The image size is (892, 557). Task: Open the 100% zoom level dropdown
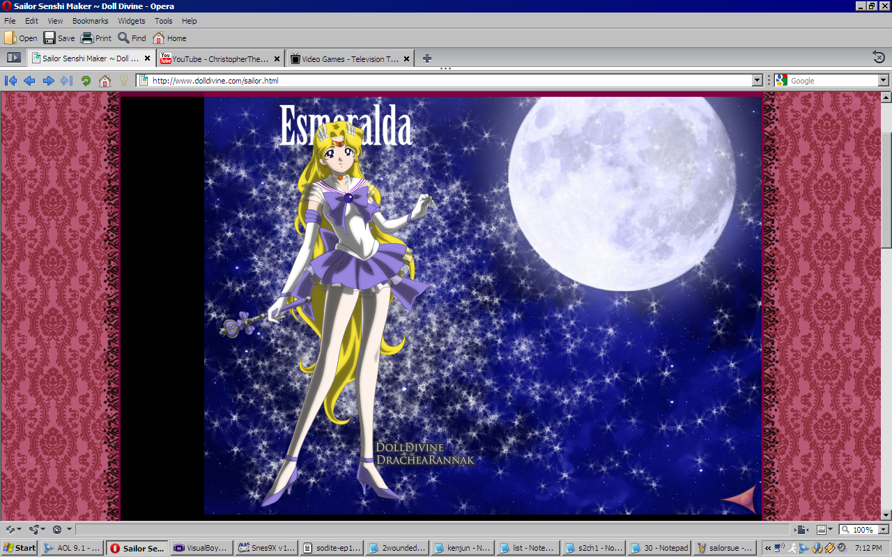882,530
